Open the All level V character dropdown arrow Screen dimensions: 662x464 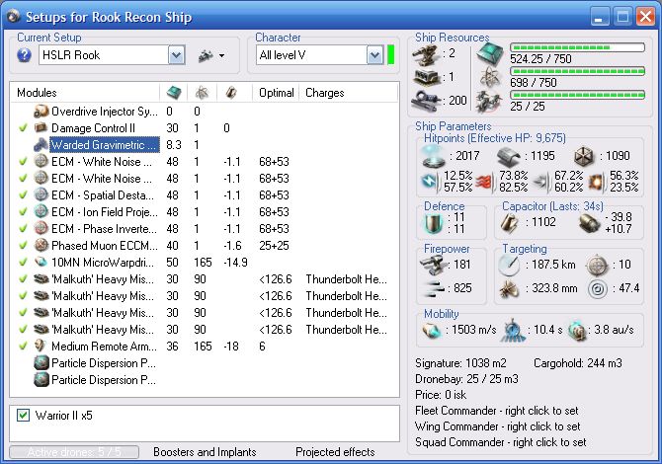coord(374,55)
